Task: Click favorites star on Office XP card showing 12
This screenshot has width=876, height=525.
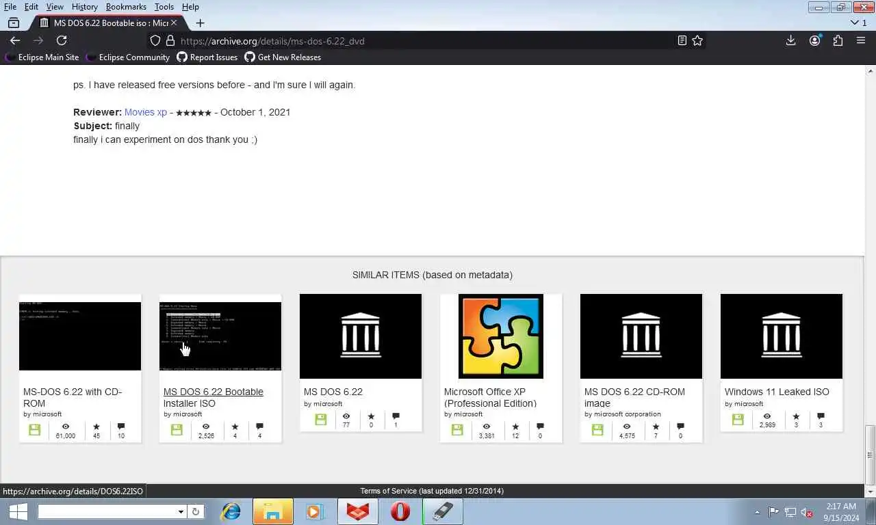Action: tap(515, 427)
